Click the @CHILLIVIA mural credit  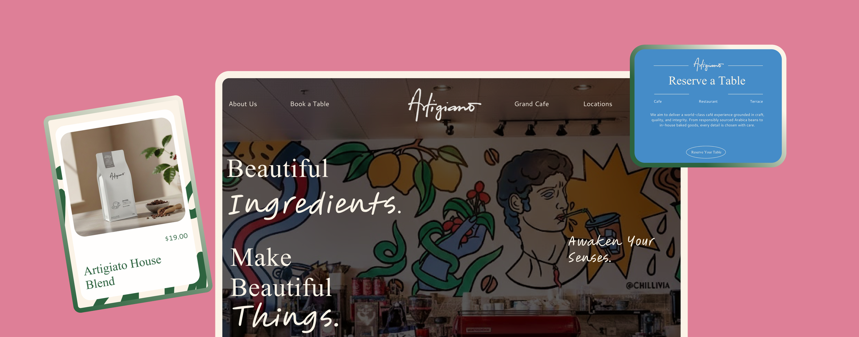pos(648,286)
